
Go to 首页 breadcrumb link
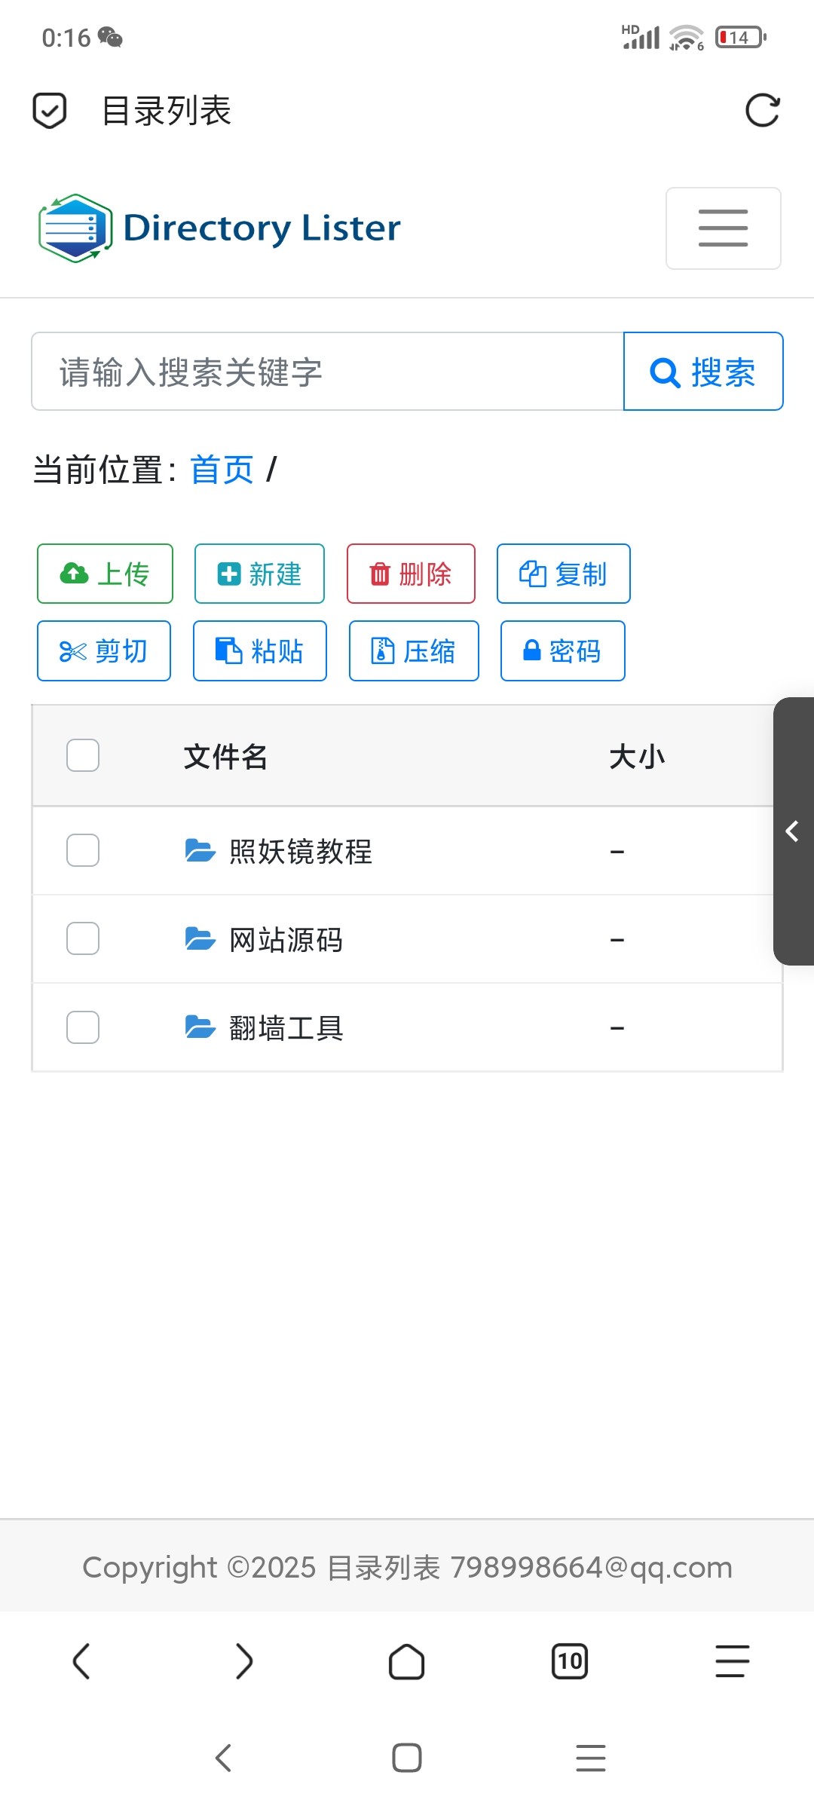click(x=222, y=470)
